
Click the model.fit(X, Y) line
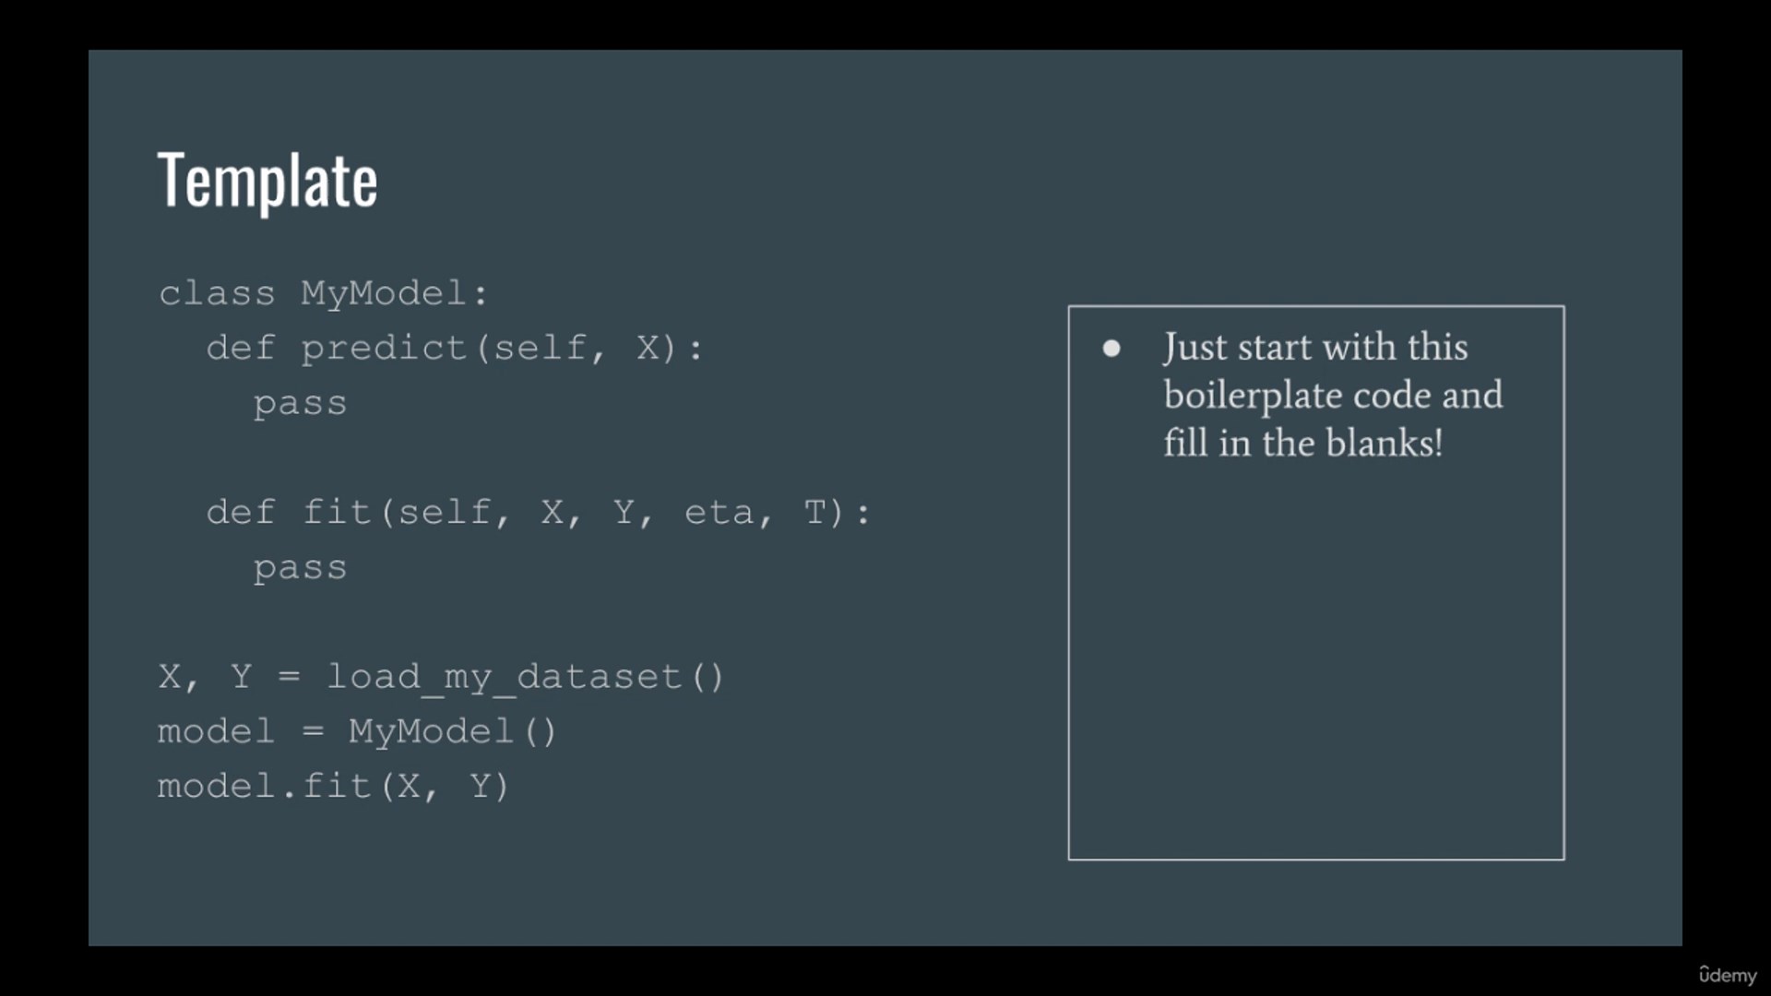tap(333, 787)
